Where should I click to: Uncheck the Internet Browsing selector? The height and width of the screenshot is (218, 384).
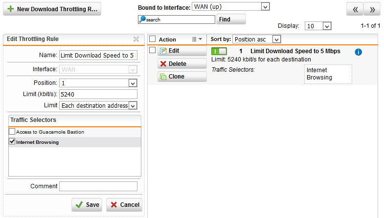12,141
